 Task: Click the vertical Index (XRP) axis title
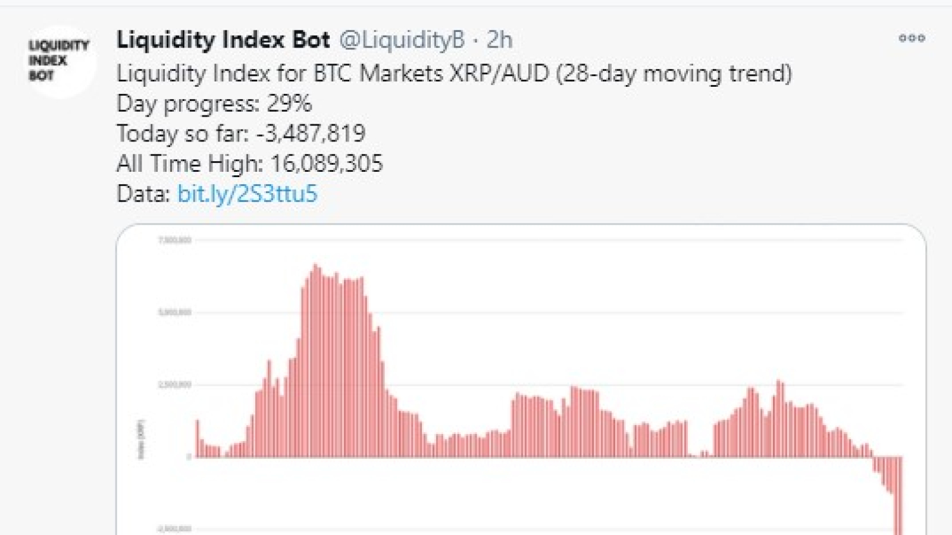[141, 439]
